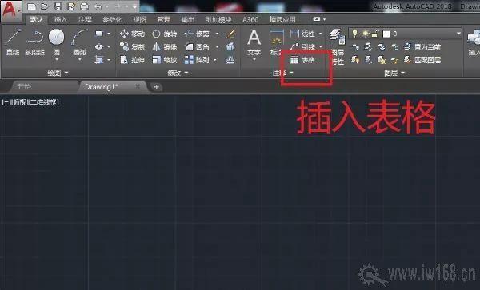
Task: Click the New drawing icon in quick access toolbar
Action: pyautogui.click(x=31, y=6)
